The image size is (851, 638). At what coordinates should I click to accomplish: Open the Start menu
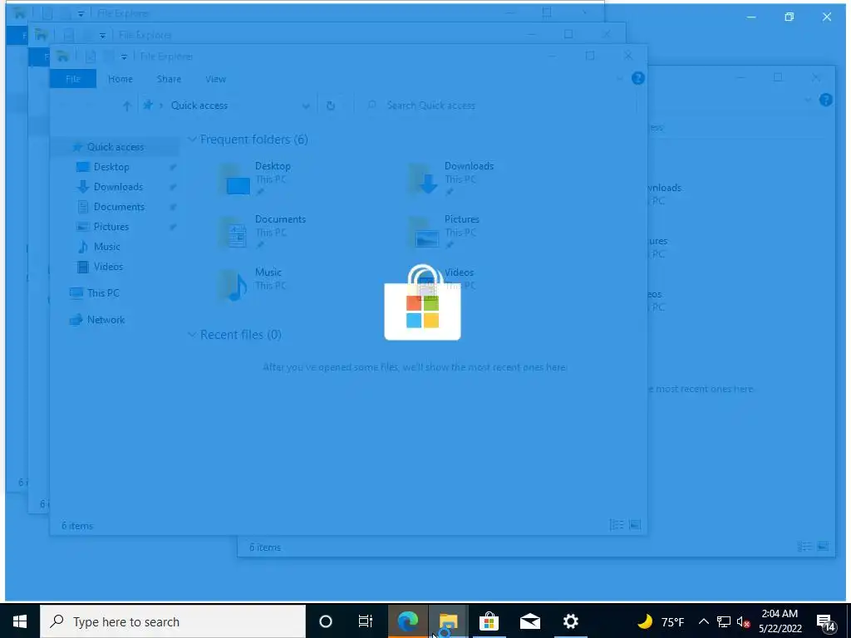click(x=20, y=621)
